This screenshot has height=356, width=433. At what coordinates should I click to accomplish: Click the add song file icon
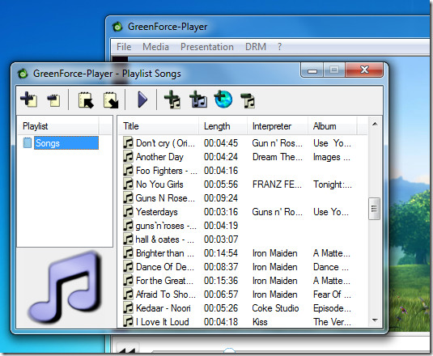tap(172, 100)
